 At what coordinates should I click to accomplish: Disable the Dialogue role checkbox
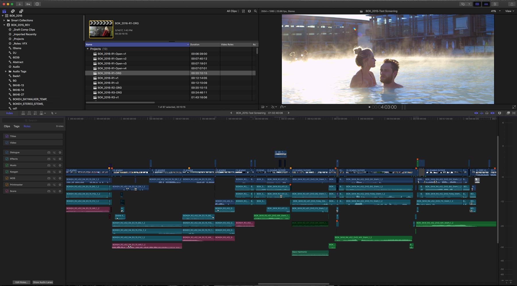[7, 152]
